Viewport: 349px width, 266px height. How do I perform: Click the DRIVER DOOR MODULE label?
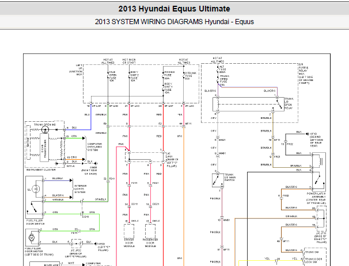(129, 243)
